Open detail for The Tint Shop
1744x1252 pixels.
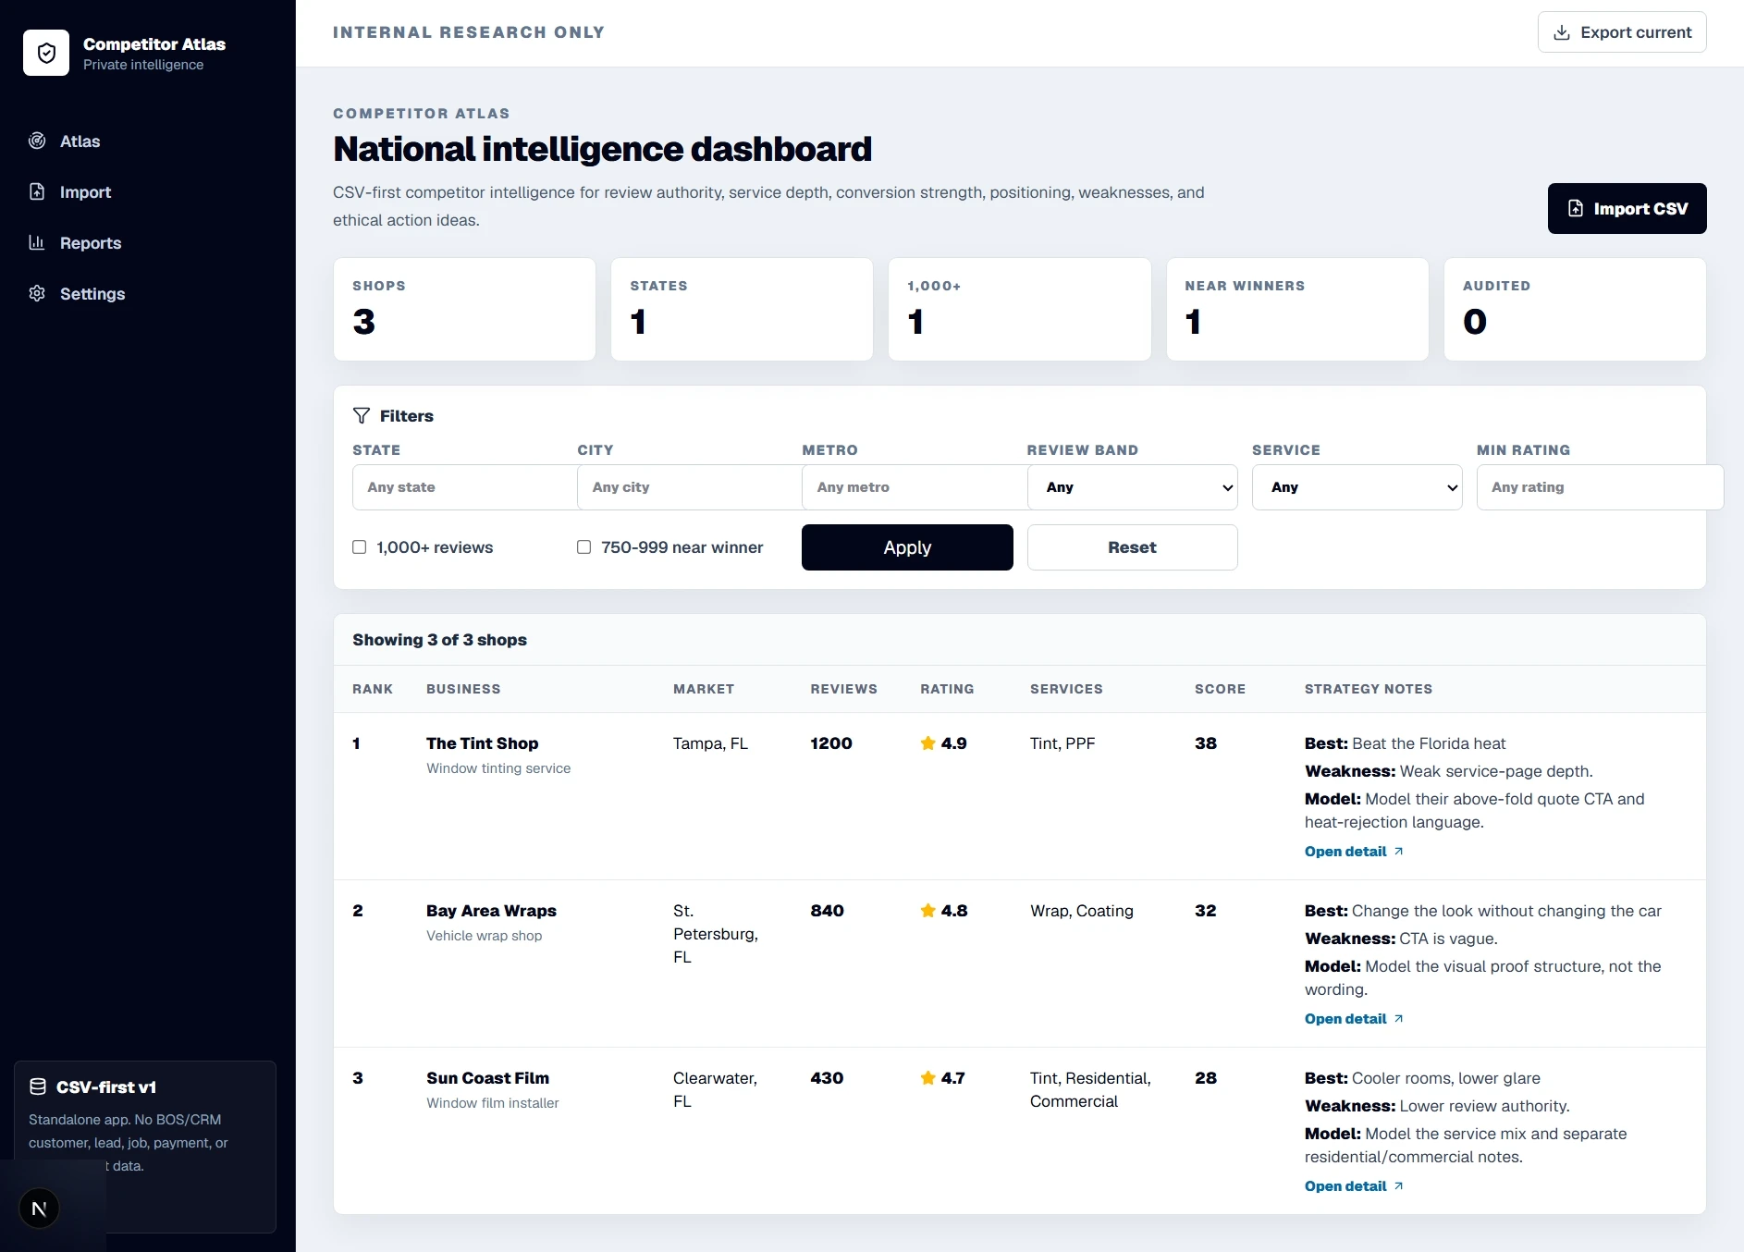tap(1354, 852)
